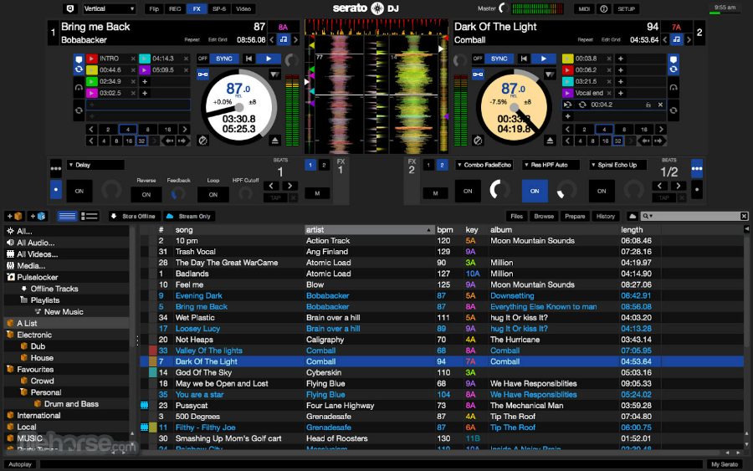Toggle Res HPF Auto effect on
Image resolution: width=753 pixels, height=471 pixels.
click(x=535, y=191)
